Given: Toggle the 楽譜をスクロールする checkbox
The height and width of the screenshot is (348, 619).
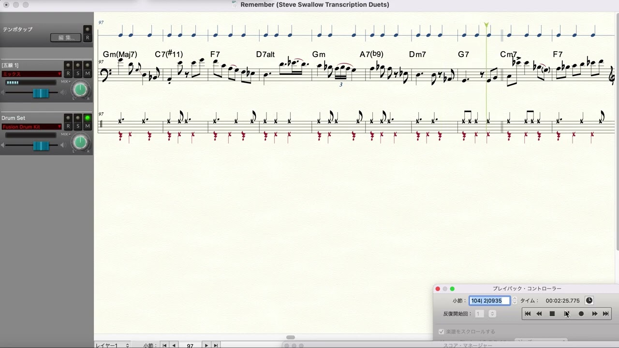Looking at the screenshot, I should pyautogui.click(x=441, y=332).
